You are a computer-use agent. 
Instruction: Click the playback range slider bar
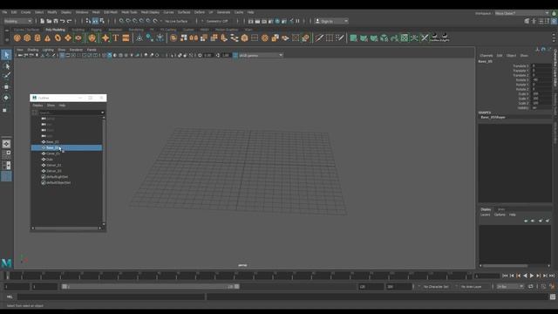(150, 287)
